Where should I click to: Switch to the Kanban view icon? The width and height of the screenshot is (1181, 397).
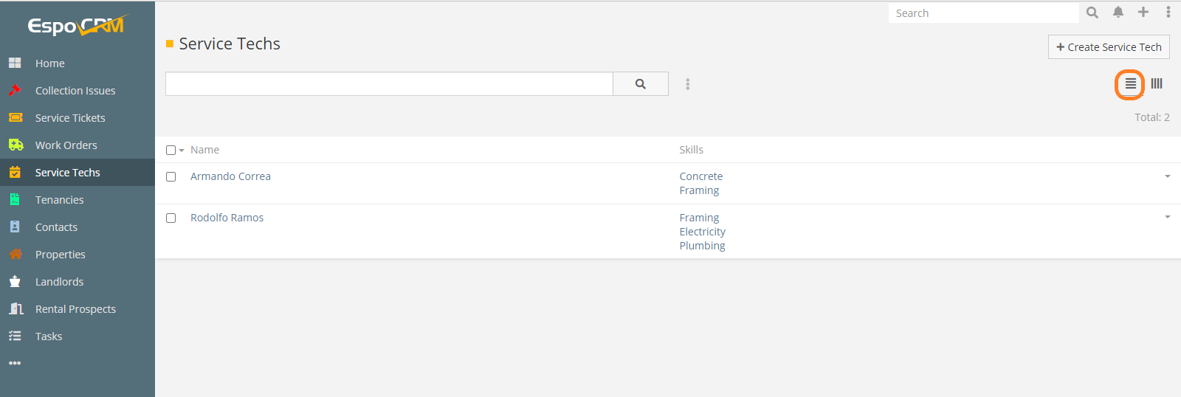click(1157, 84)
